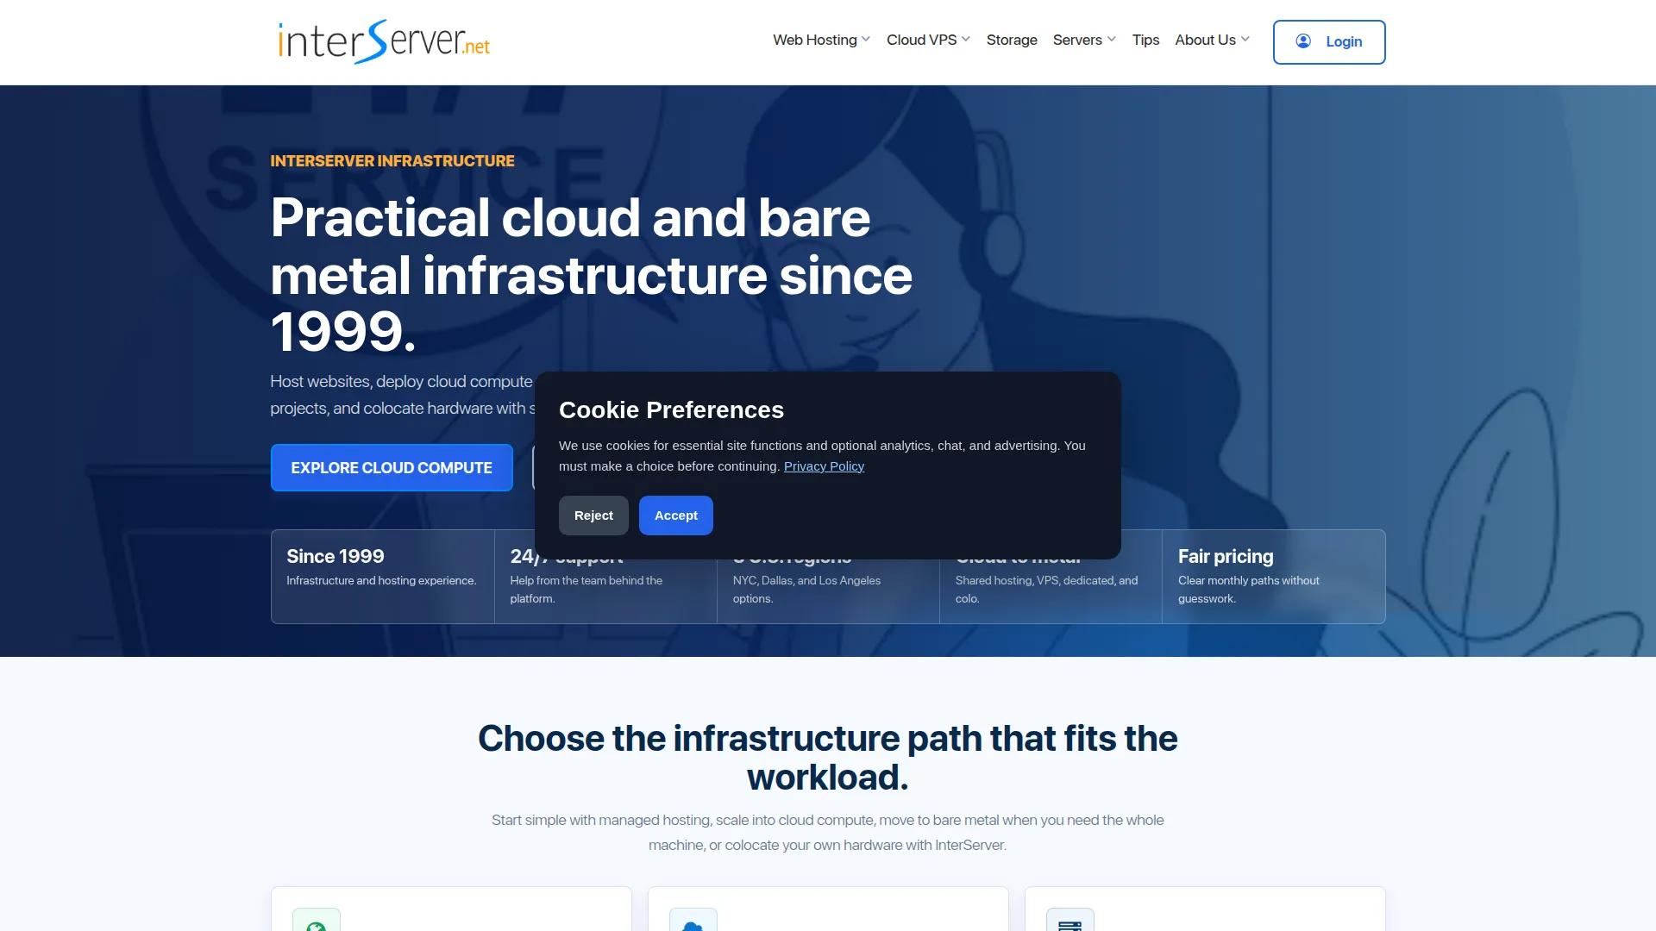Click the 'Fair pricing' stat heading
The width and height of the screenshot is (1656, 931).
pyautogui.click(x=1226, y=556)
